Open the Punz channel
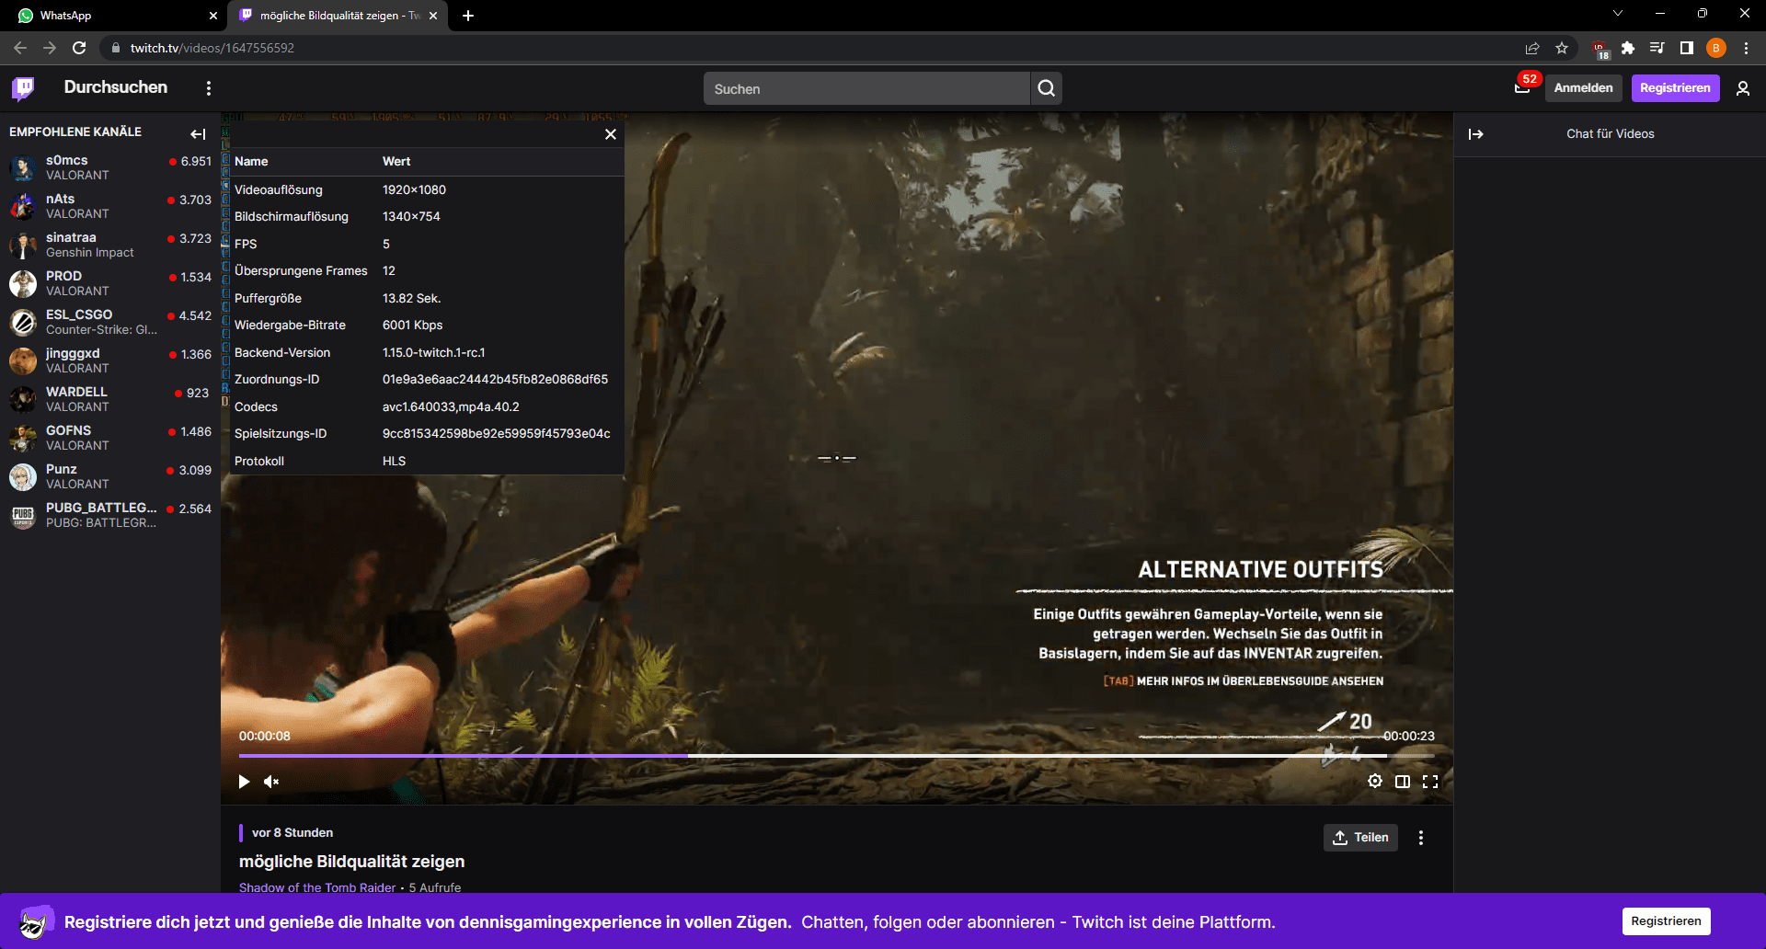The width and height of the screenshot is (1766, 949). click(110, 476)
